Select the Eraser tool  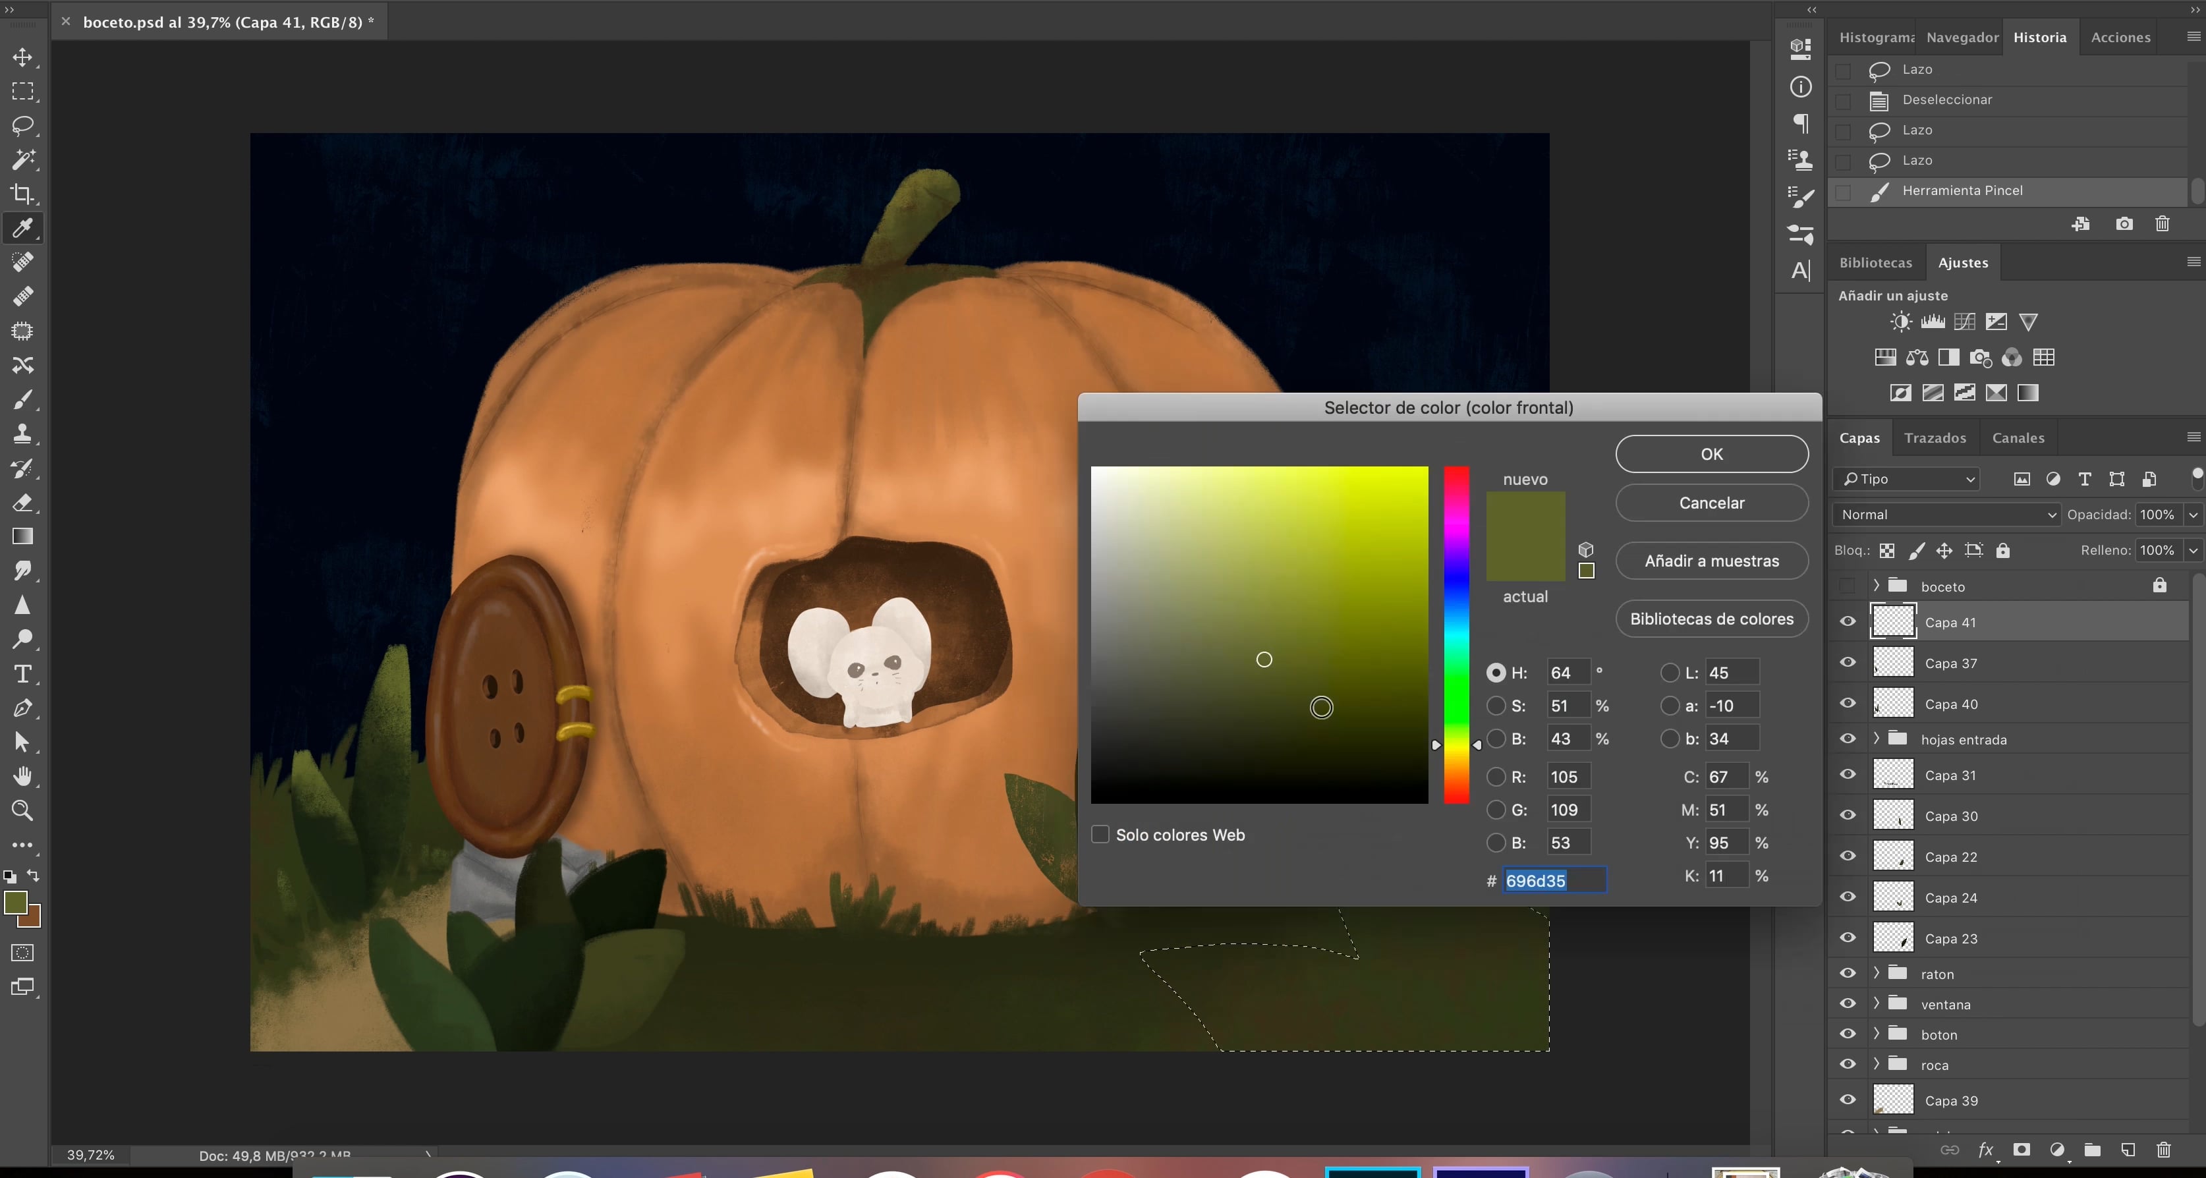click(x=22, y=503)
